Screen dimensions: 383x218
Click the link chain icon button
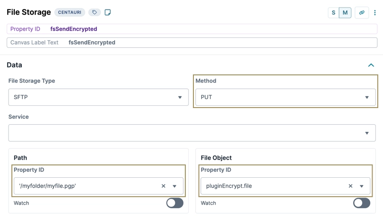[x=362, y=12]
